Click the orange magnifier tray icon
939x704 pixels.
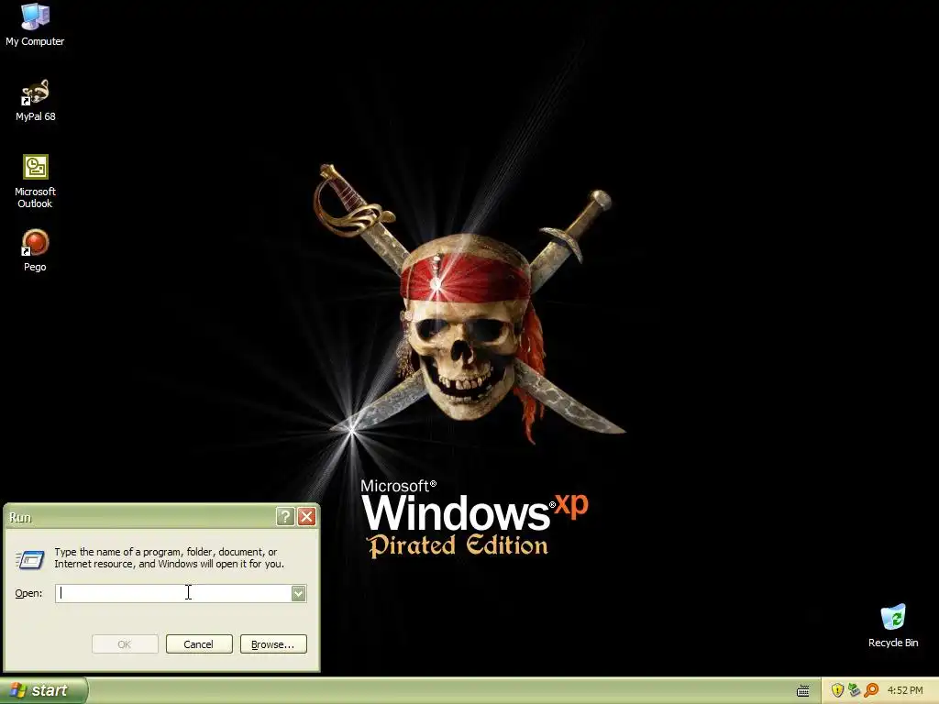point(871,690)
